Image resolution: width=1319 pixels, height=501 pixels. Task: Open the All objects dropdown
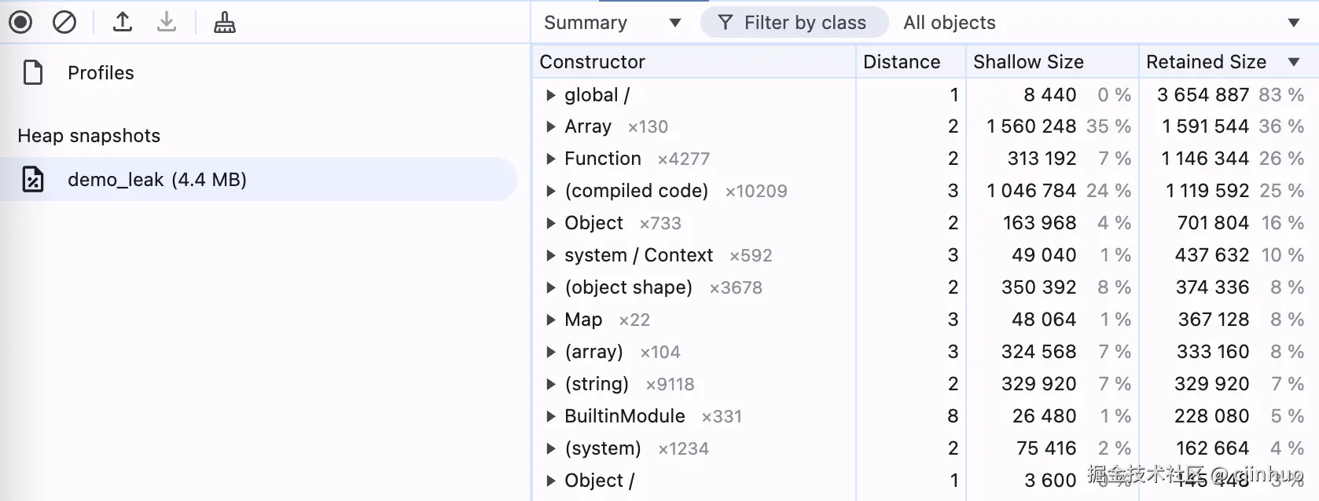click(1100, 22)
